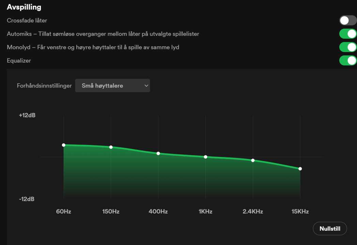Click the 400Hz equalizer band handle

(x=158, y=153)
